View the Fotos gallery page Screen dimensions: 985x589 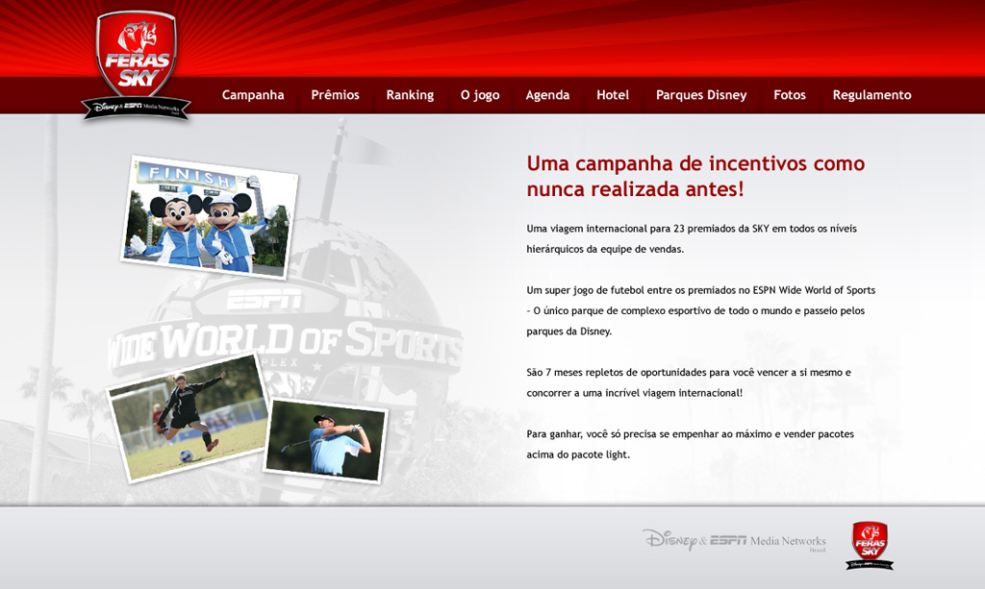coord(790,95)
